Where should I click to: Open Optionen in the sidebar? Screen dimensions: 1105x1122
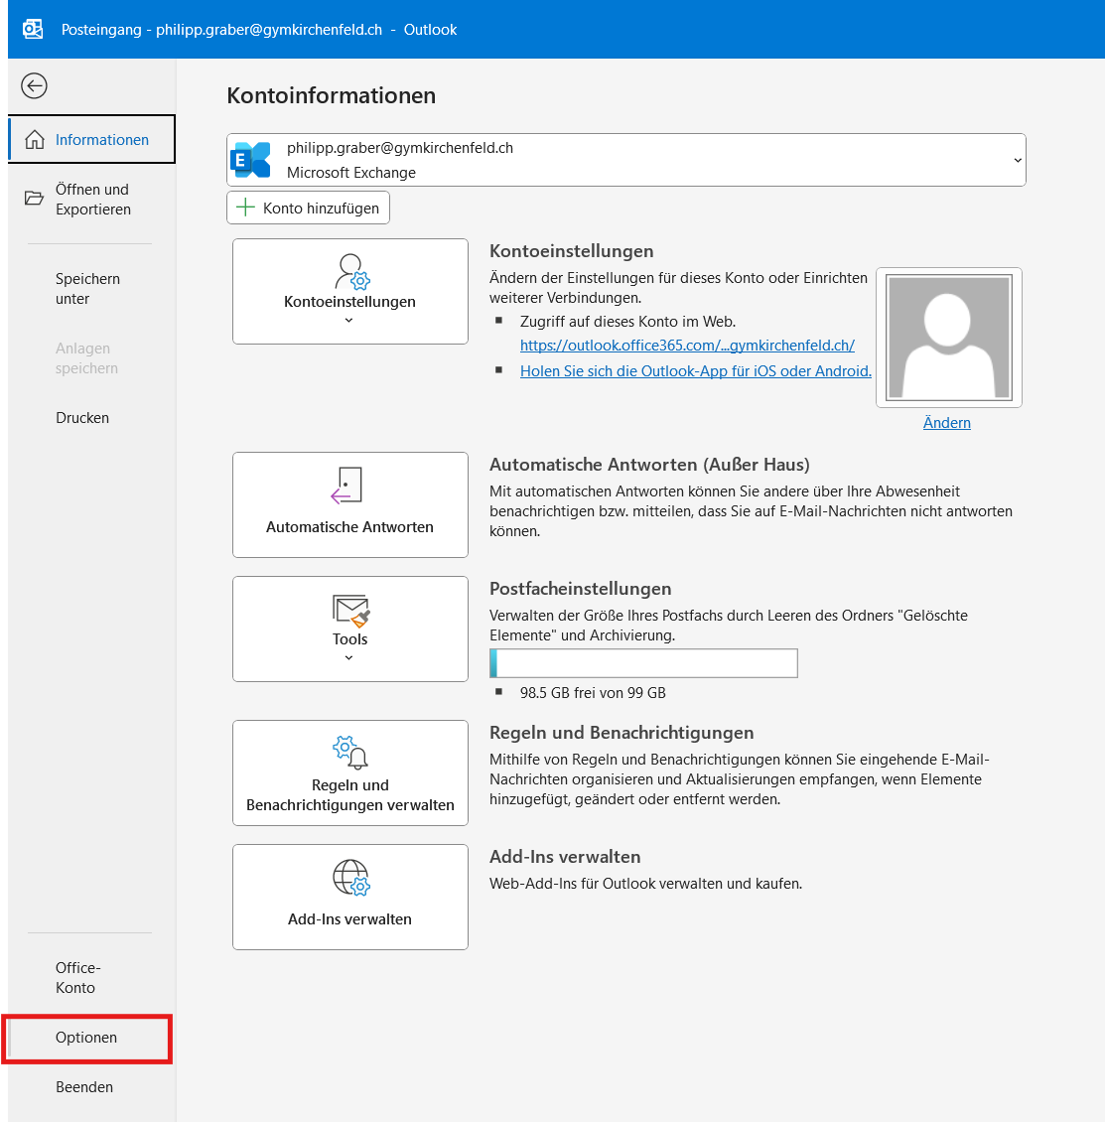click(x=86, y=1038)
